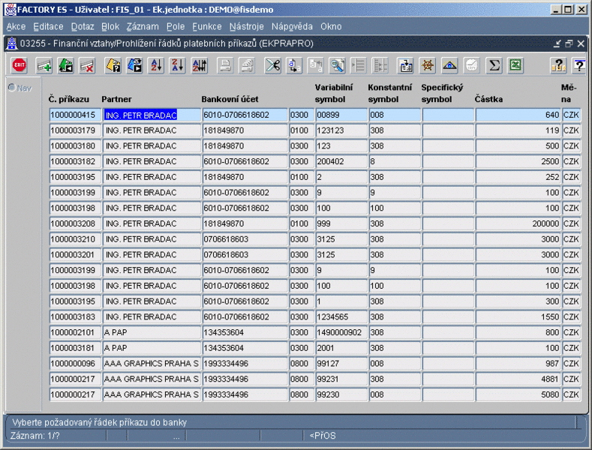
Task: Click the red EXIT stop icon
Action: (x=20, y=65)
